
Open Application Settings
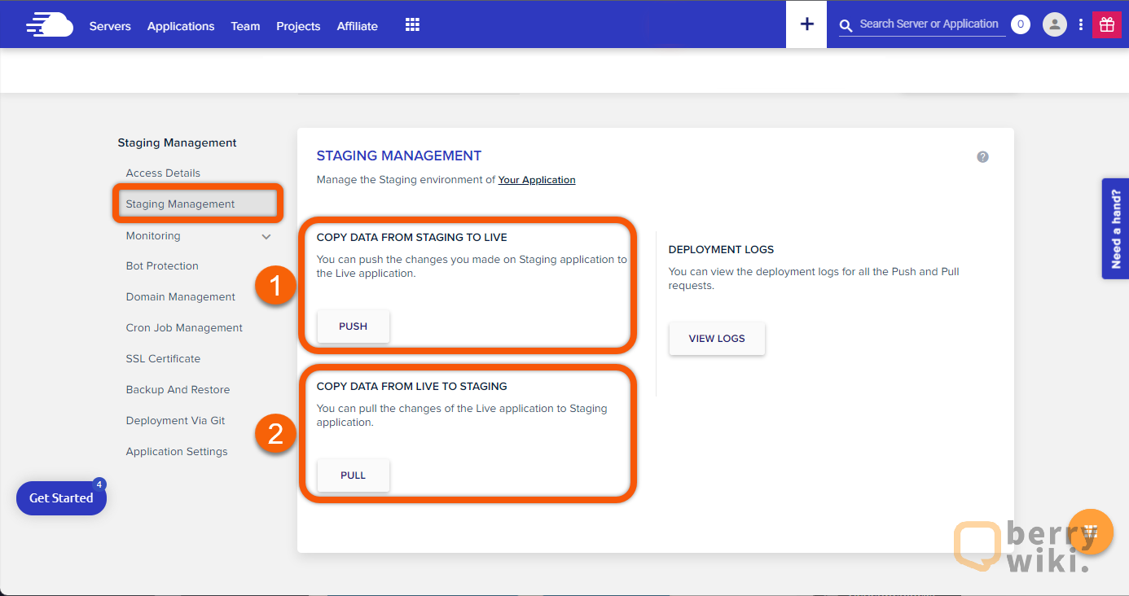pyautogui.click(x=177, y=451)
